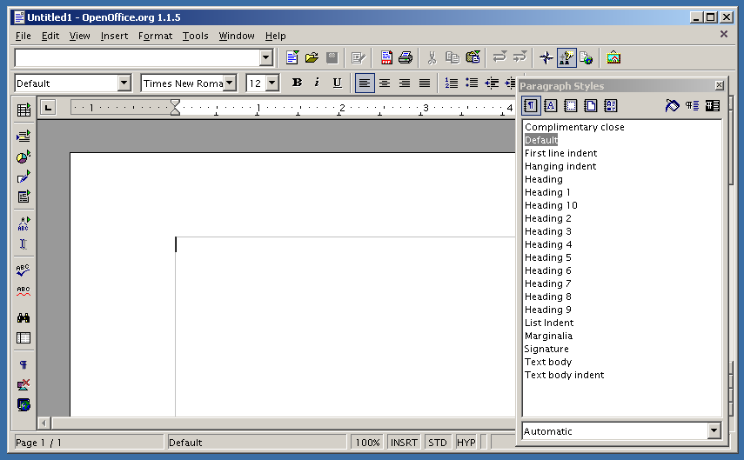Click the Data Sources sidebar icon

click(23, 337)
